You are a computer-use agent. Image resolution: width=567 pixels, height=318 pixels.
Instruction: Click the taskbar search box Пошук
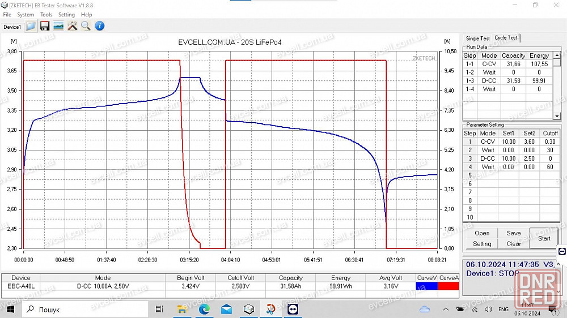[x=85, y=310]
